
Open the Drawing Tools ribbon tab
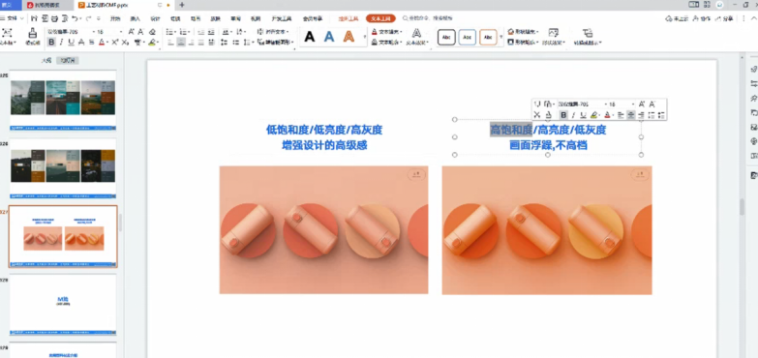pyautogui.click(x=349, y=18)
